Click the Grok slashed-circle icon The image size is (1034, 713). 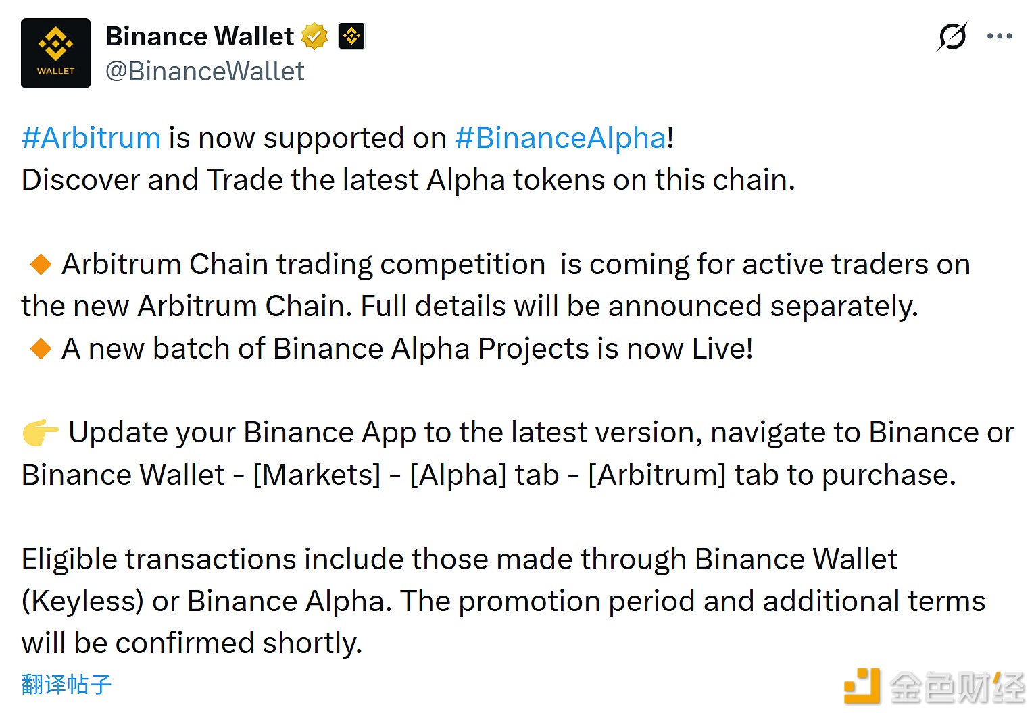pos(952,36)
